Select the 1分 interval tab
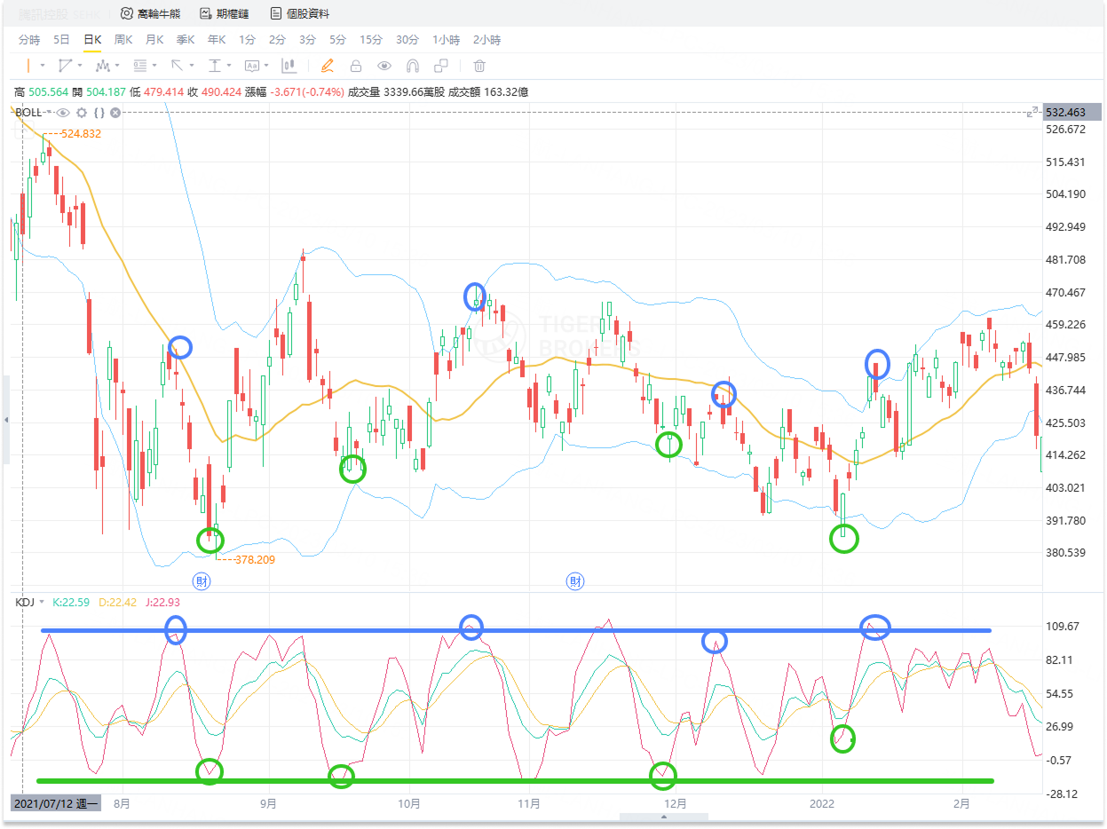The width and height of the screenshot is (1107, 829). 247,40
